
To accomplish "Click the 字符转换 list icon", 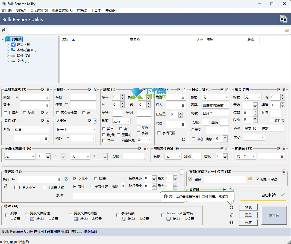I will point(124,219).
